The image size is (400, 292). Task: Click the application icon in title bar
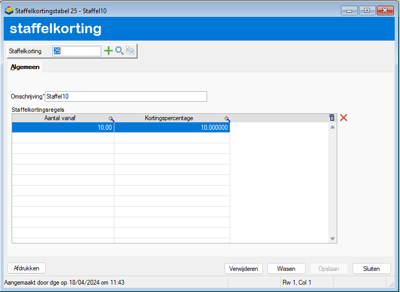[x=9, y=11]
